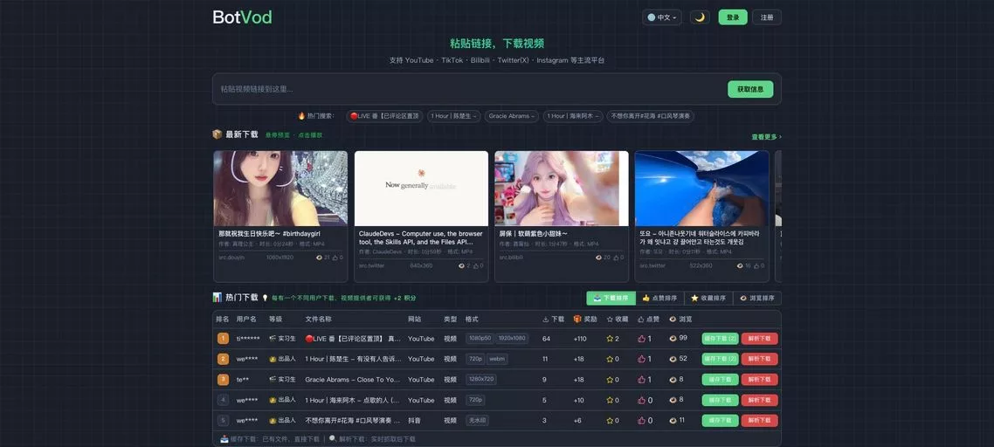Click 缓存下载 (2) in 陈楚生 row
The width and height of the screenshot is (994, 447).
coord(720,359)
